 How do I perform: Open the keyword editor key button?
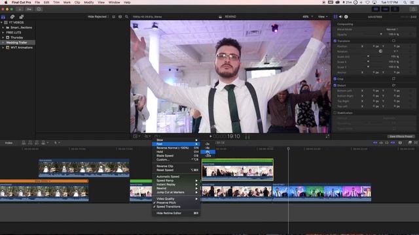coord(29,9)
